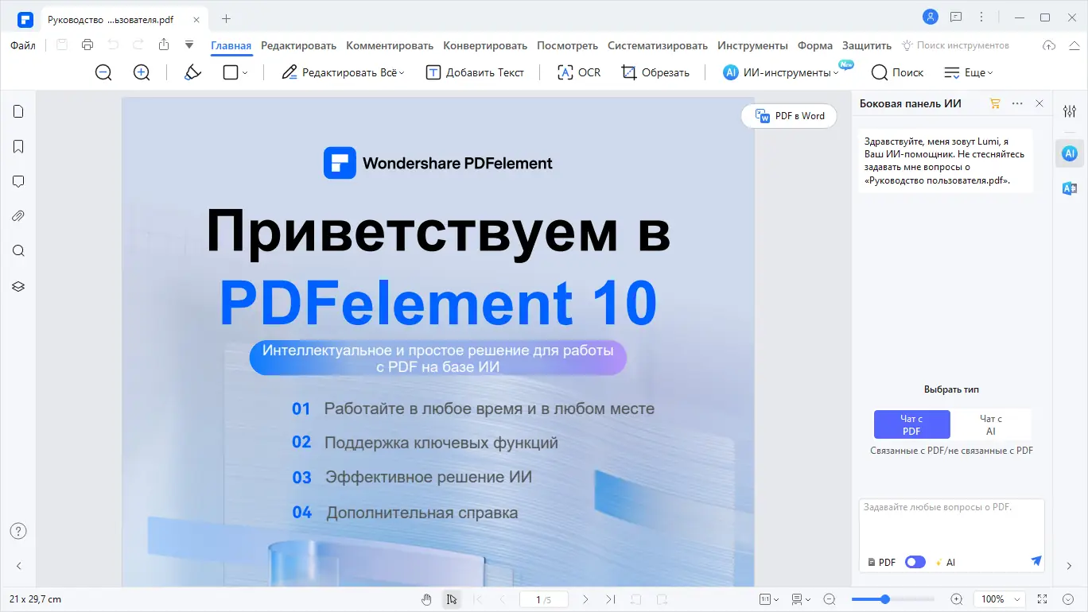Open the Attachments panel
This screenshot has width=1088, height=612.
pyautogui.click(x=17, y=215)
